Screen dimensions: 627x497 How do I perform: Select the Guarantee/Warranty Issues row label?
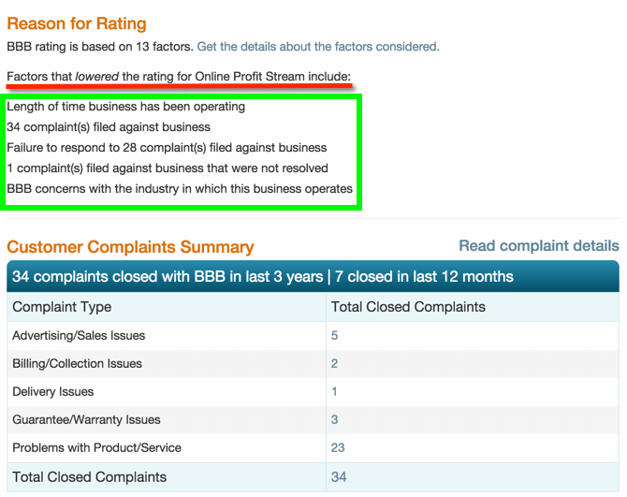[x=86, y=419]
